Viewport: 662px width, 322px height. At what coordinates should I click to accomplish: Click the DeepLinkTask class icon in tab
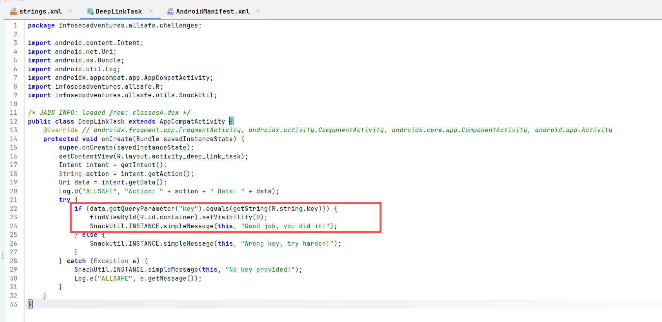tap(90, 12)
